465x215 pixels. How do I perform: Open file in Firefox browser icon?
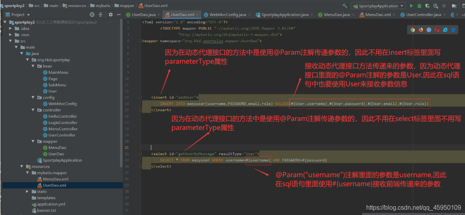coord(421,30)
